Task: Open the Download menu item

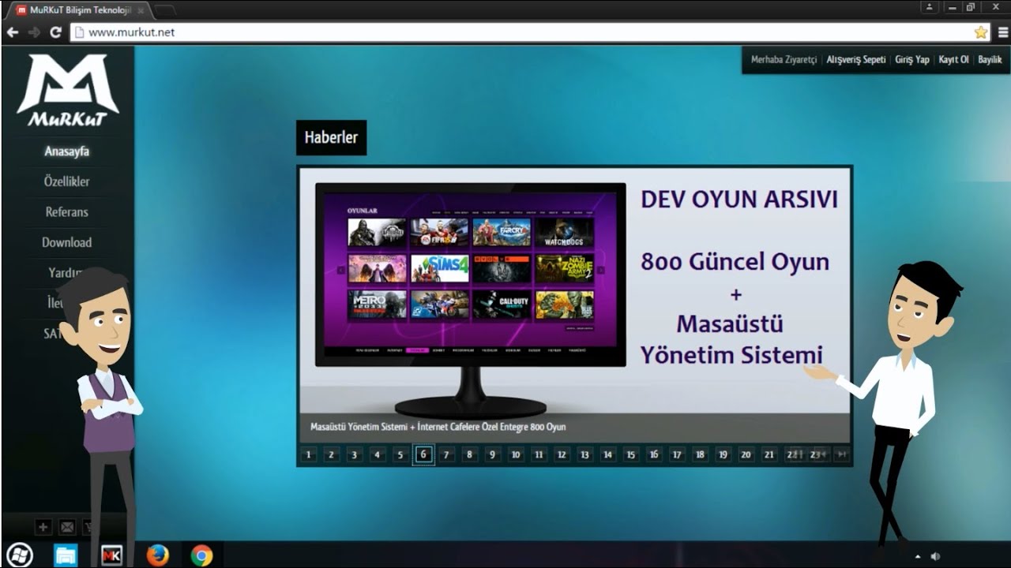Action: pyautogui.click(x=67, y=243)
